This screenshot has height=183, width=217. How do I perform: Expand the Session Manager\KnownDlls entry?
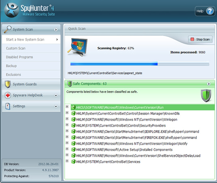pyautogui.click(x=67, y=113)
